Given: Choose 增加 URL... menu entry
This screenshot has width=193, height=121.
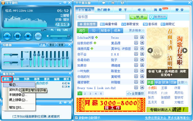Looking at the screenshot, I should pos(19,107).
